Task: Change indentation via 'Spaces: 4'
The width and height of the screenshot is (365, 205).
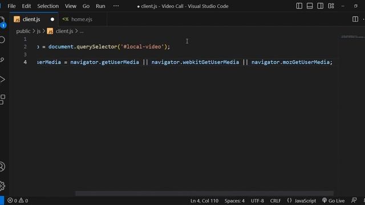Action: click(x=234, y=200)
